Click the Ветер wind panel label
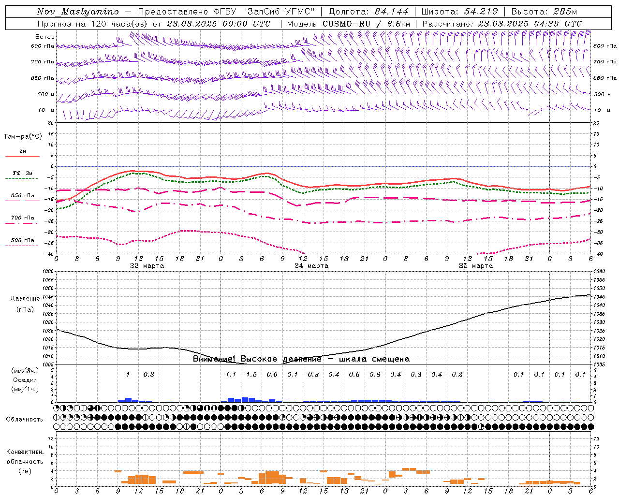 click(x=45, y=37)
